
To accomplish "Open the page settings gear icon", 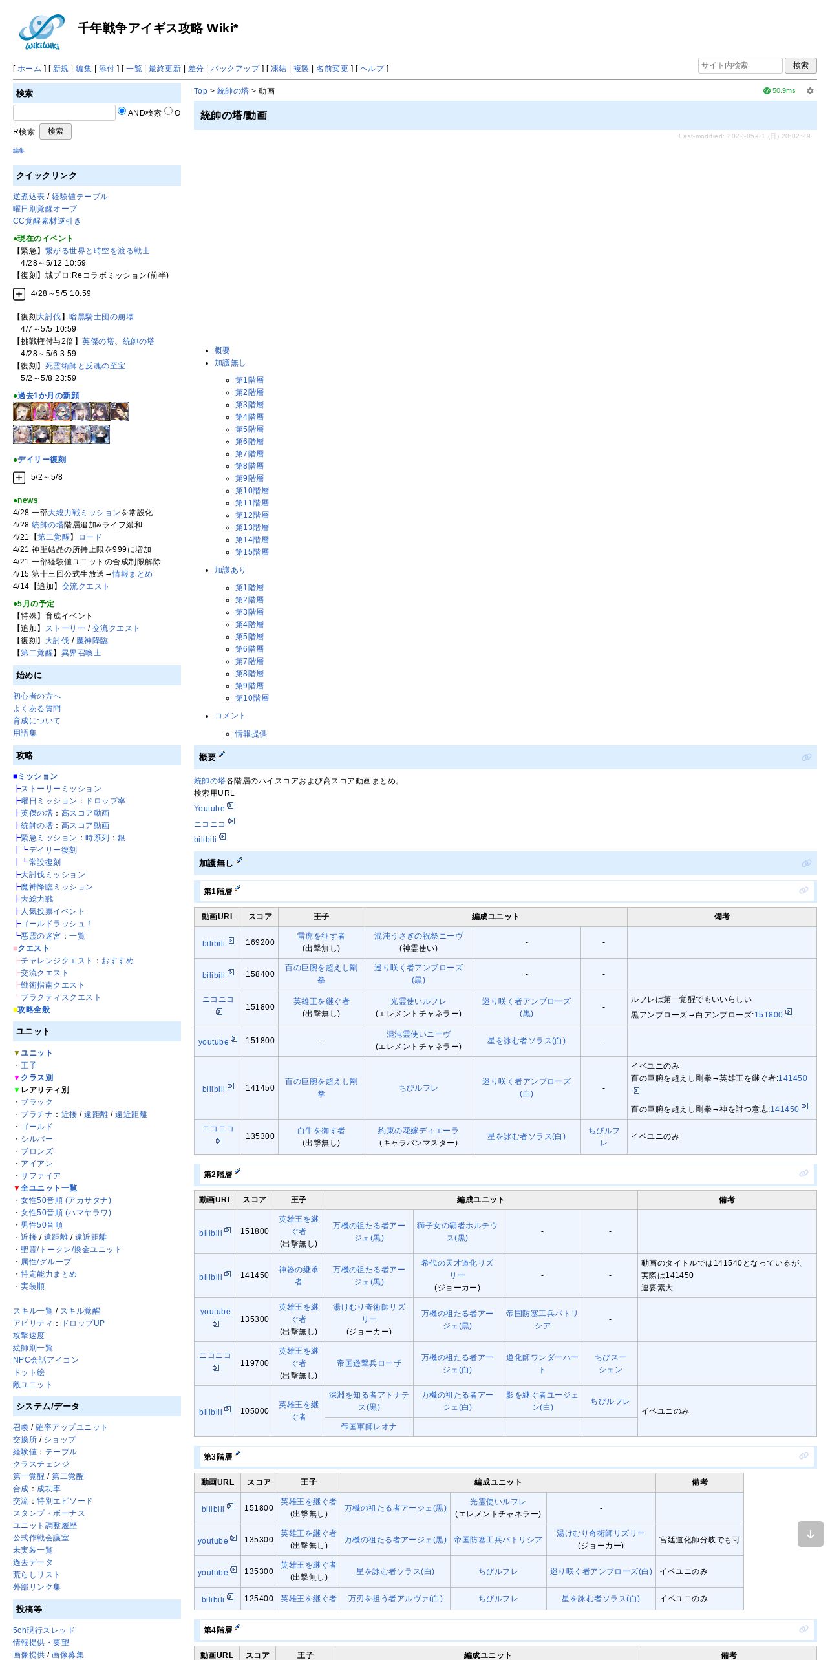I will coord(810,91).
